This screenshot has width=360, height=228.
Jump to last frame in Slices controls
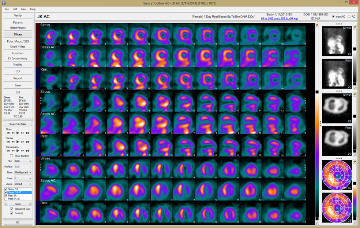tap(27, 133)
